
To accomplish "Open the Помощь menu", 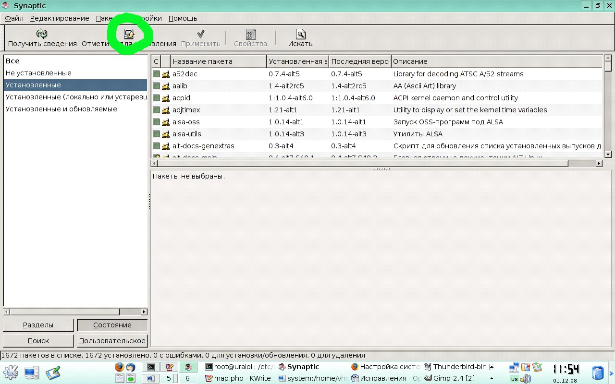I will coord(183,18).
